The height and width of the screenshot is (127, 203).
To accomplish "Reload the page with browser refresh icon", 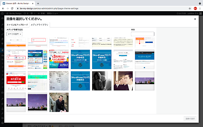I will (x=12, y=8).
